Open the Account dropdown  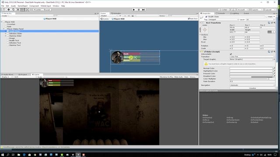tap(242, 10)
